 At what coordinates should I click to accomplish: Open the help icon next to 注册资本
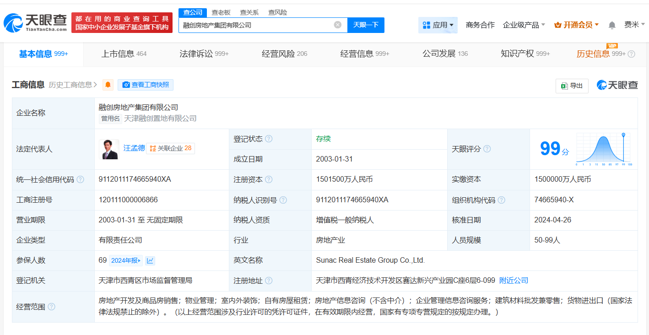pyautogui.click(x=269, y=179)
